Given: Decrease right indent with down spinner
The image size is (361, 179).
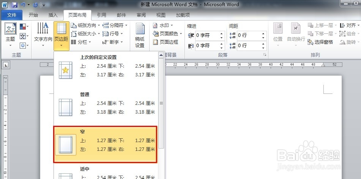Looking at the screenshot, I should tap(221, 48).
